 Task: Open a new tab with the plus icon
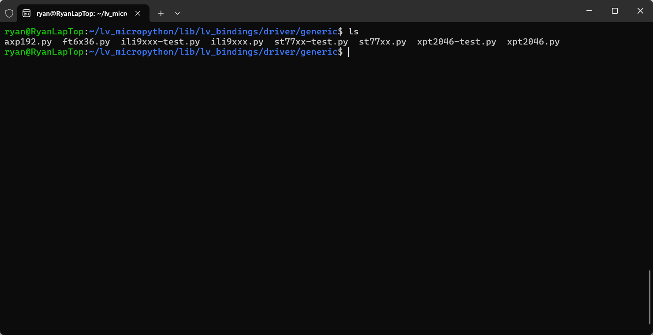(x=161, y=13)
